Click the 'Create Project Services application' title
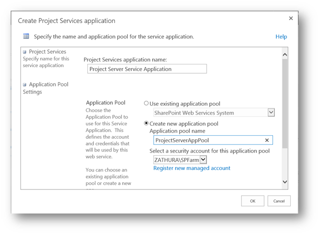320x235 pixels. point(67,21)
